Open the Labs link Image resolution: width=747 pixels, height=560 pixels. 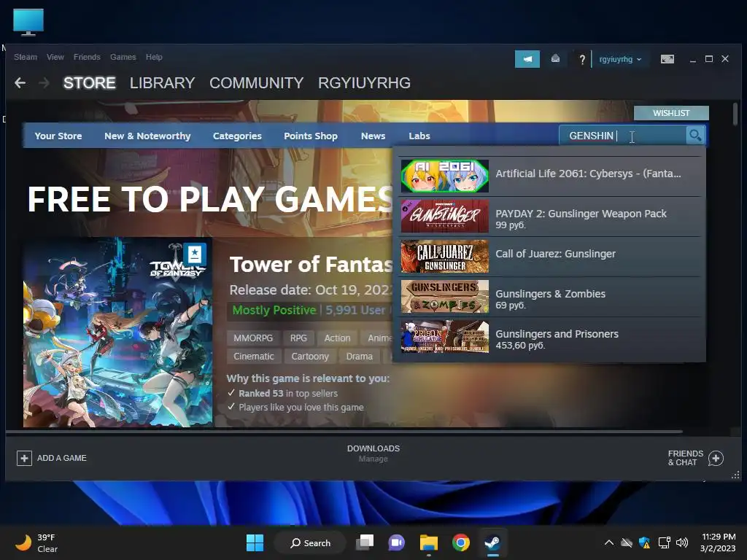coord(419,136)
